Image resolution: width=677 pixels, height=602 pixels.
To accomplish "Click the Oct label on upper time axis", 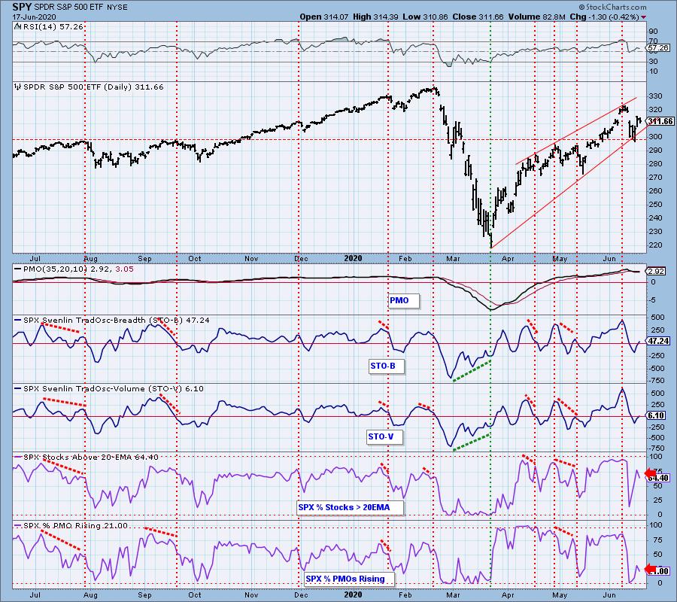I will click(195, 259).
